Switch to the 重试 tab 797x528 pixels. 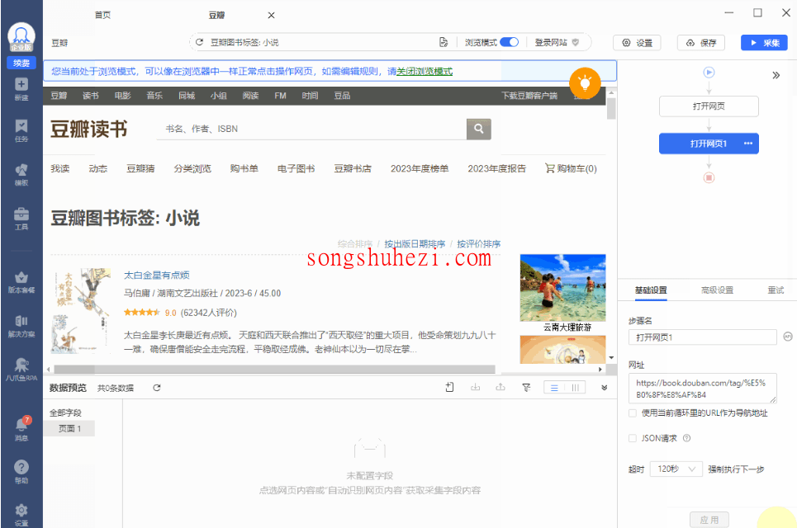point(776,290)
